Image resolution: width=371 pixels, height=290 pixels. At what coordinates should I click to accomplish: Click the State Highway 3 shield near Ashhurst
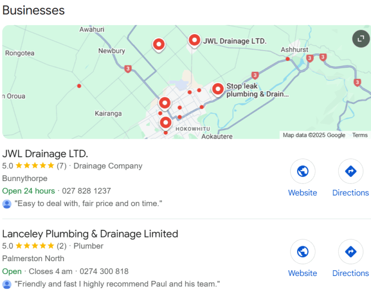[x=310, y=58]
